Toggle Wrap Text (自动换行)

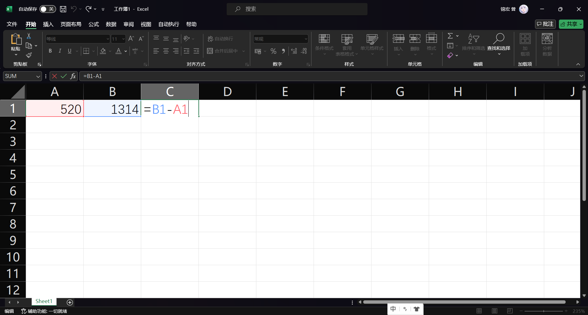coord(220,39)
